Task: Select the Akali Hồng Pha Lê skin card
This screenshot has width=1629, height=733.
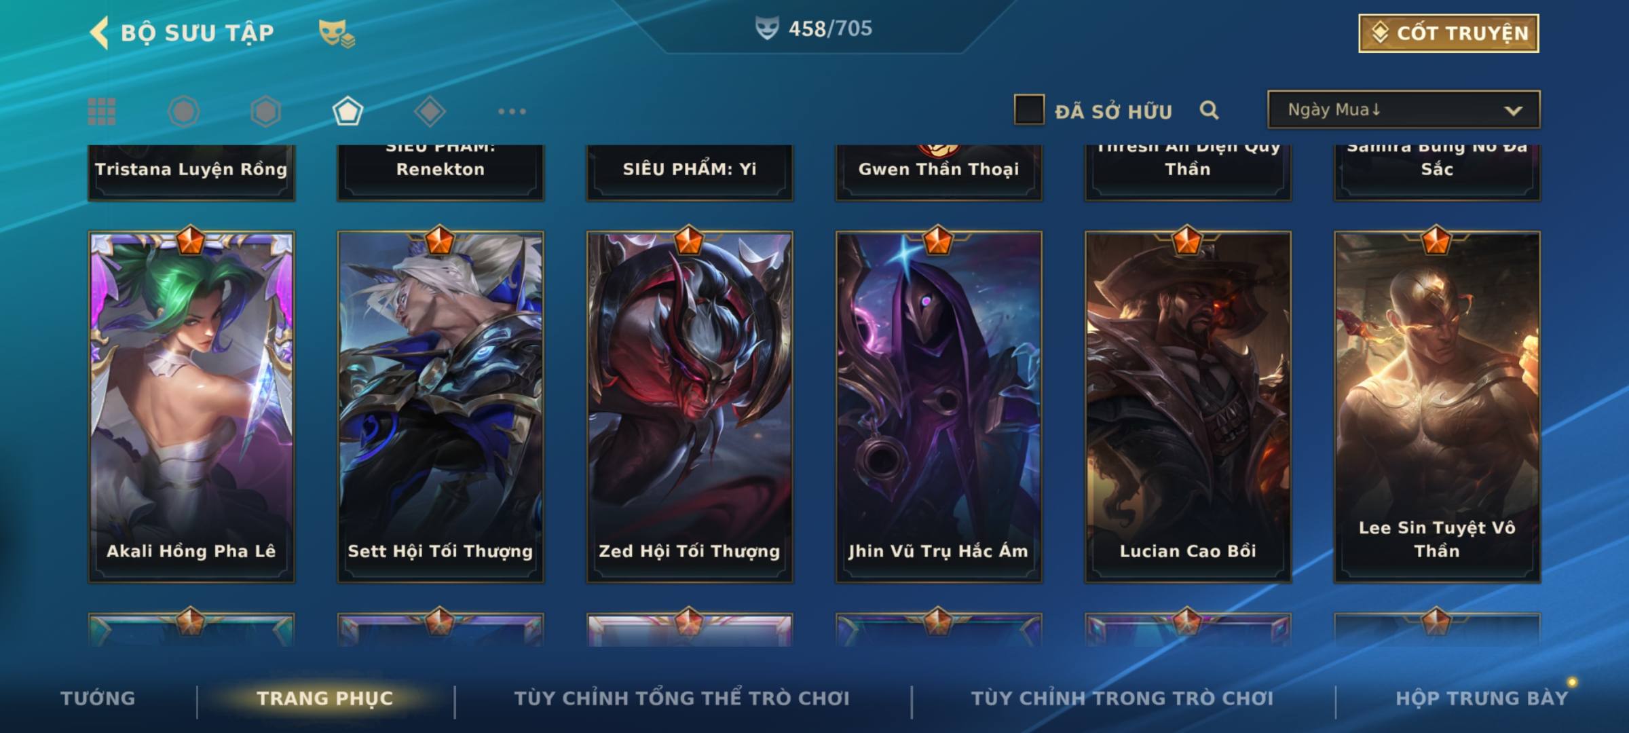Action: click(191, 407)
